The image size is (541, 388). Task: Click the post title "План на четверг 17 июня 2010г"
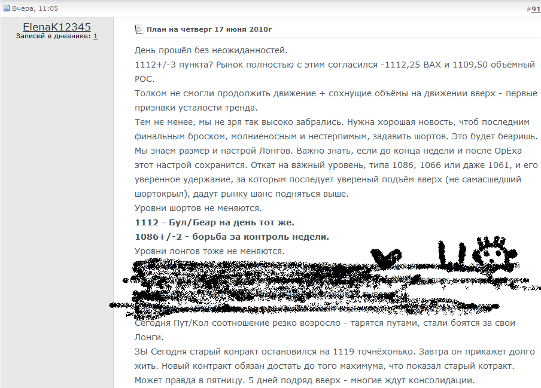click(209, 29)
